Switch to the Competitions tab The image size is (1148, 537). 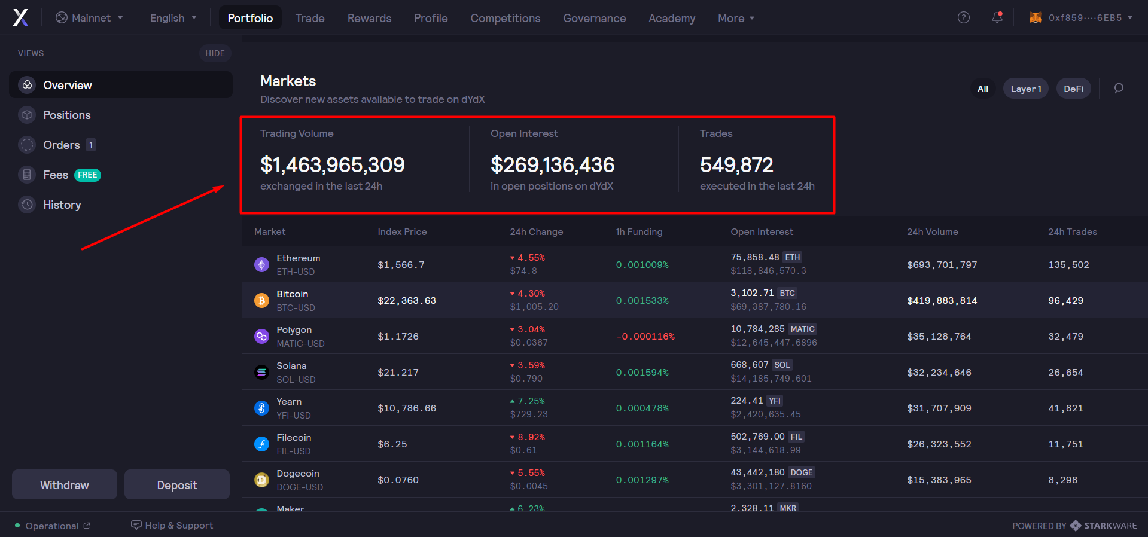pyautogui.click(x=506, y=18)
